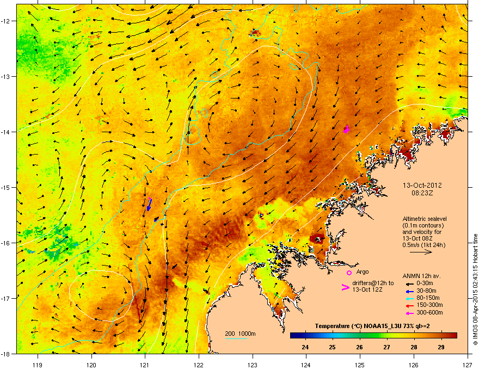
Task: Click the 13-Oct 12Z legend text
Action: 367,289
